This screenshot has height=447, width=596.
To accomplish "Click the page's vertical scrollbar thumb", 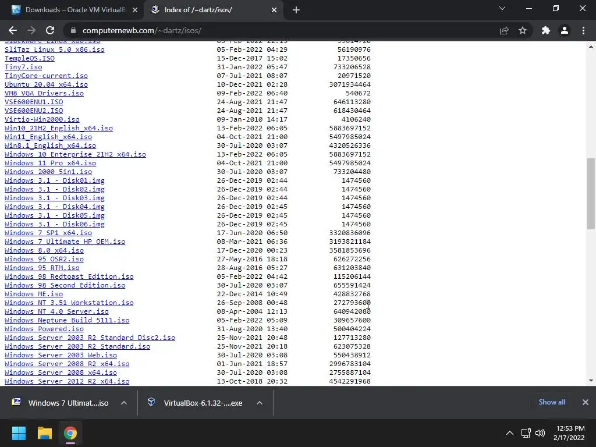I will [x=591, y=194].
